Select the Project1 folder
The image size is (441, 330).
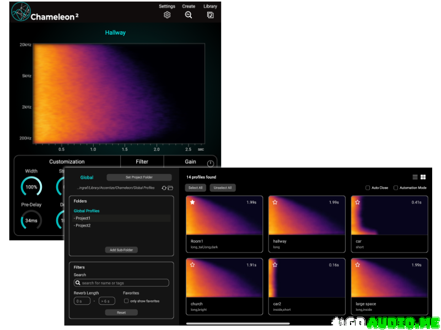point(84,218)
